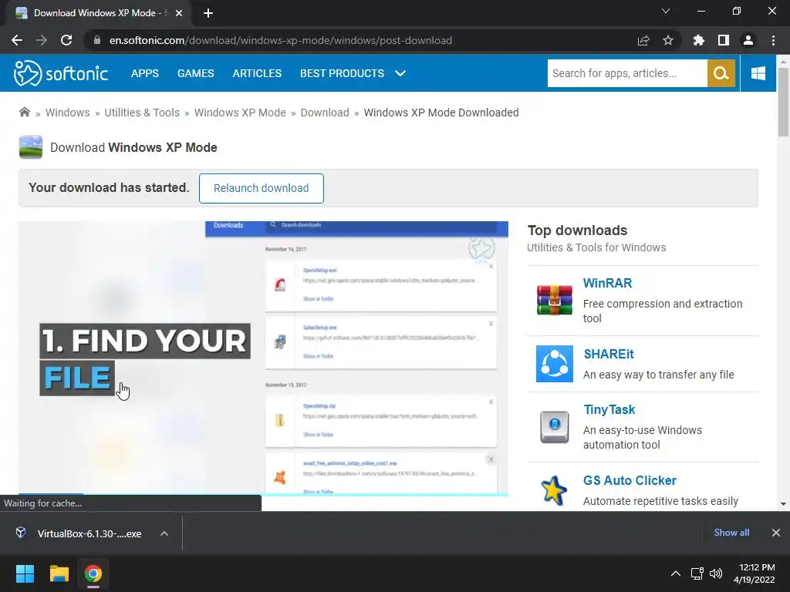Viewport: 790px width, 592px height.
Task: Toggle the Chrome side panel icon
Action: (x=724, y=40)
